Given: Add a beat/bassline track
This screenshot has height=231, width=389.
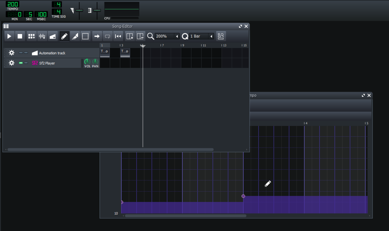Looking at the screenshot, I should [x=31, y=36].
